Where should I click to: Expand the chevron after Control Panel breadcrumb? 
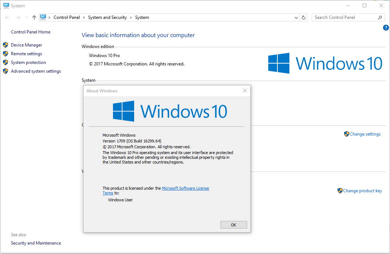pyautogui.click(x=83, y=17)
